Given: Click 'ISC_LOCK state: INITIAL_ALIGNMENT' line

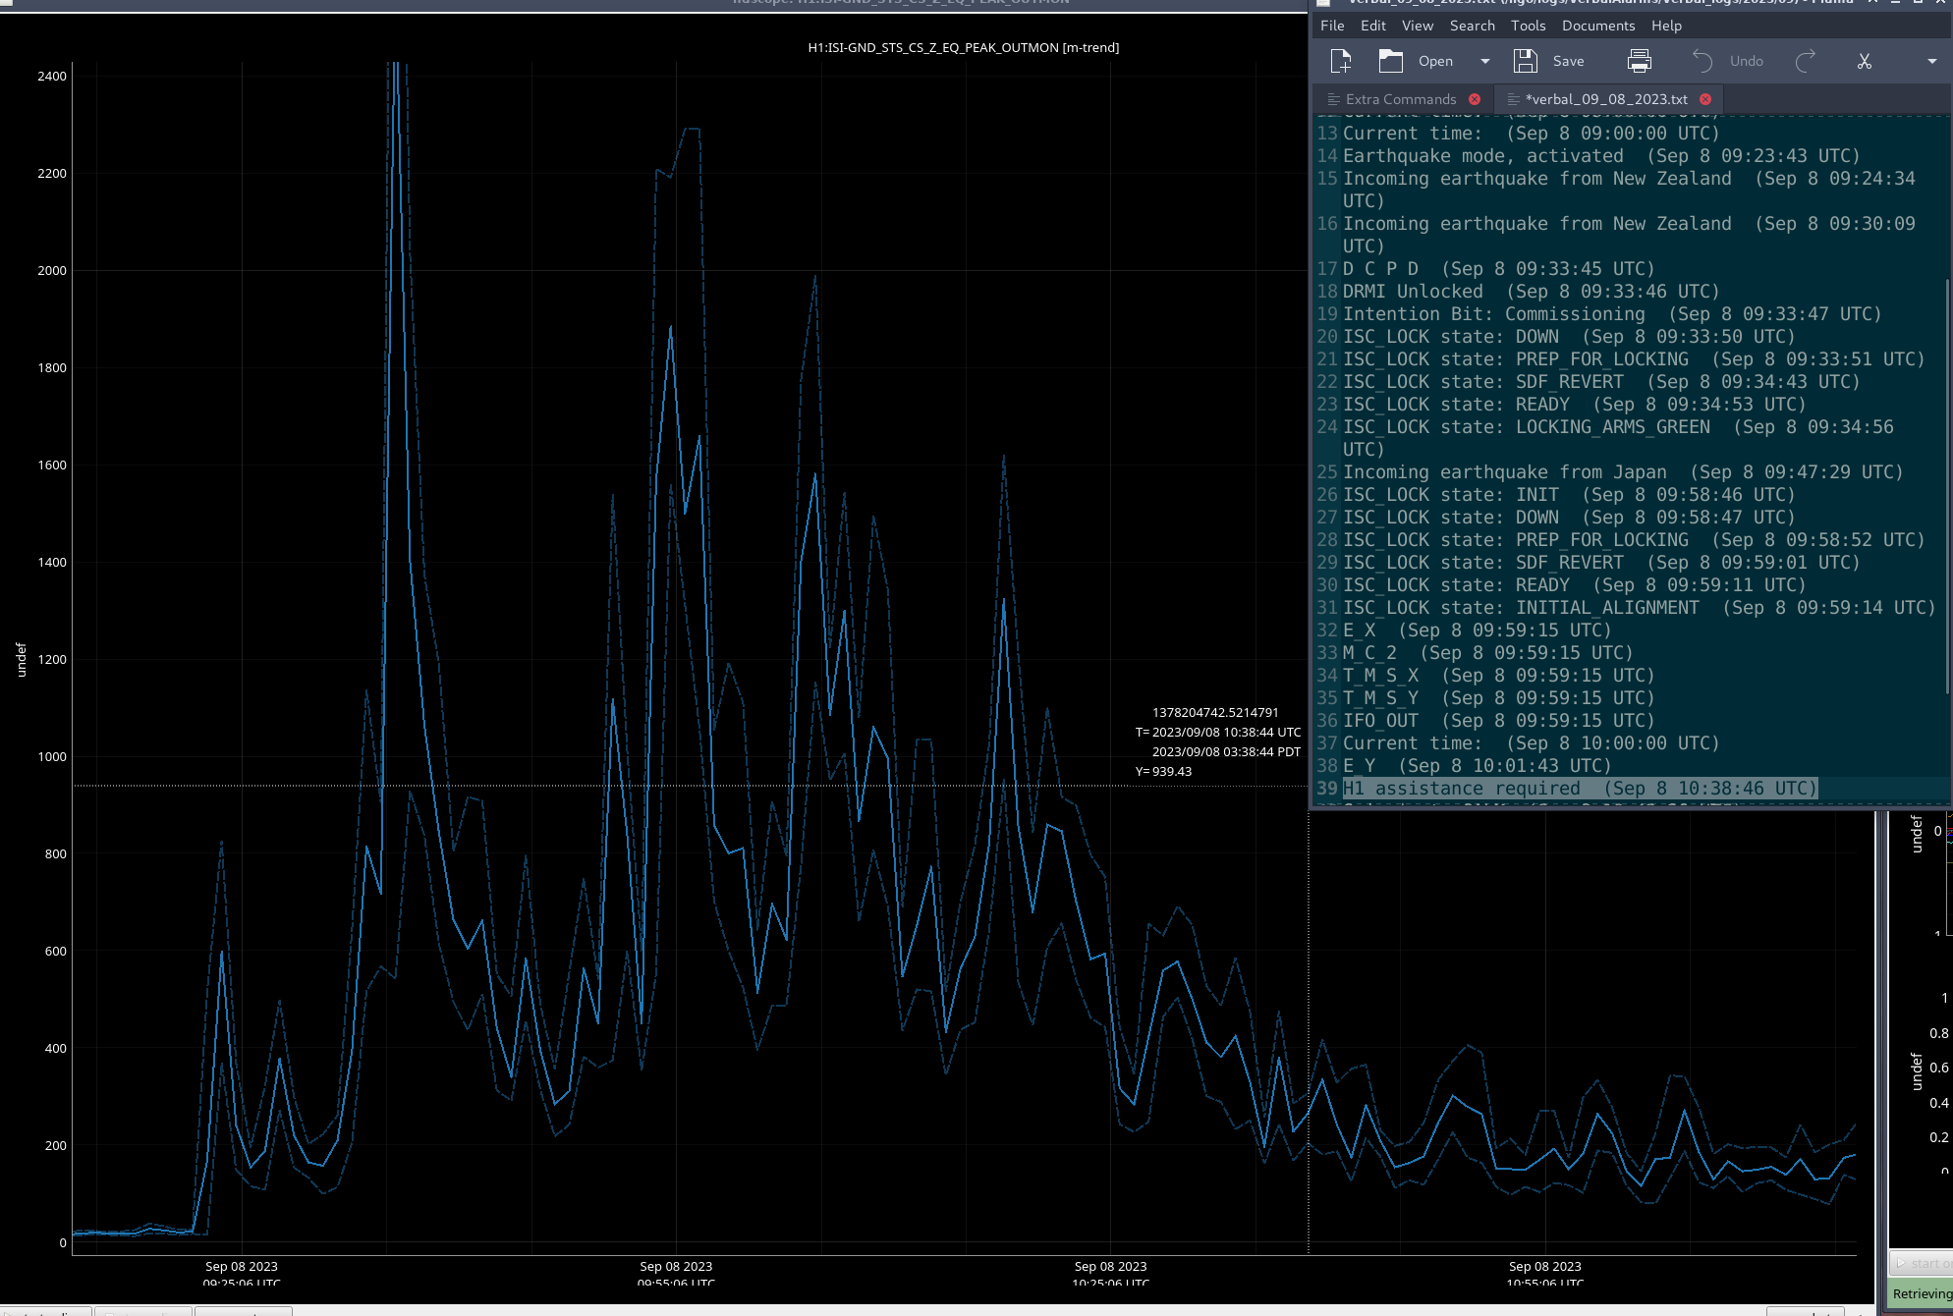Looking at the screenshot, I should [x=1640, y=608].
